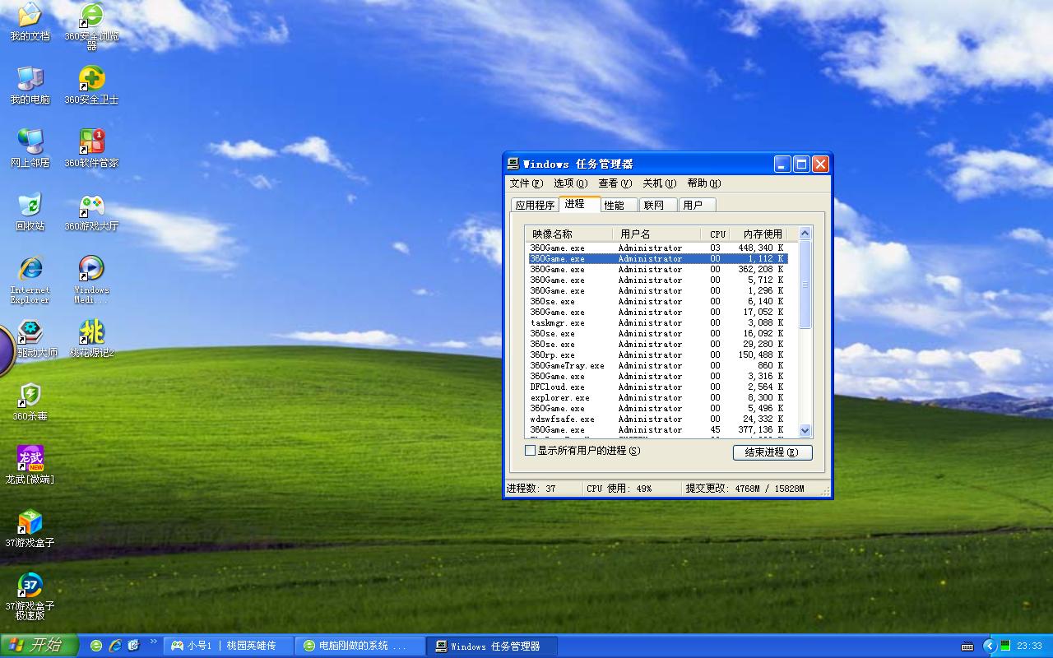Open the 帮助(H) menu
1053x658 pixels.
703,183
